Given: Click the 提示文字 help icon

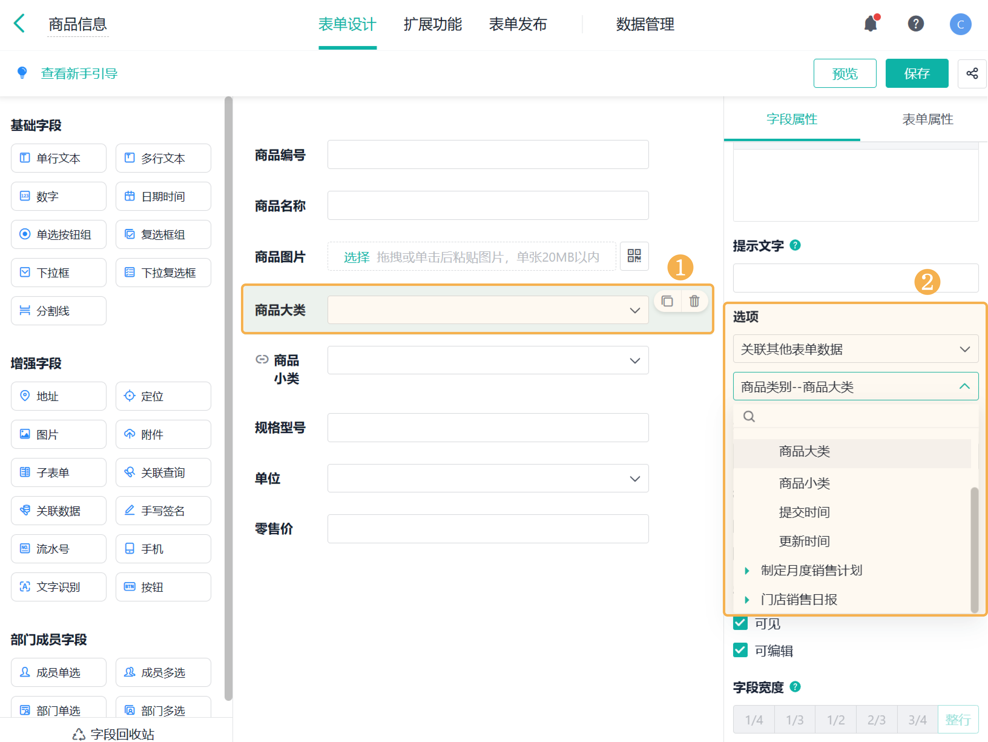Looking at the screenshot, I should (795, 245).
